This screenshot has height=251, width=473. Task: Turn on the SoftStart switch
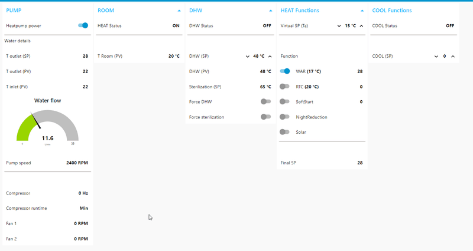pyautogui.click(x=284, y=101)
